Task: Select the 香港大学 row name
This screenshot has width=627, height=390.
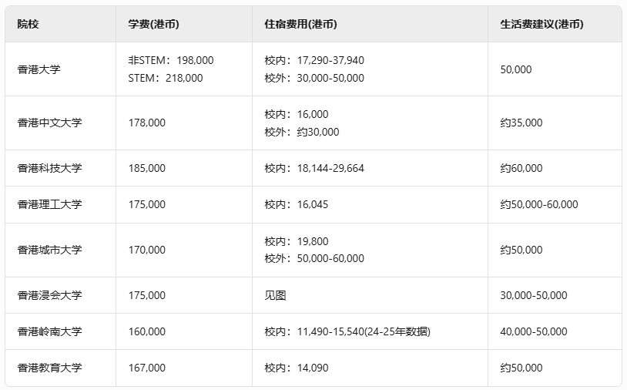Action: click(39, 69)
